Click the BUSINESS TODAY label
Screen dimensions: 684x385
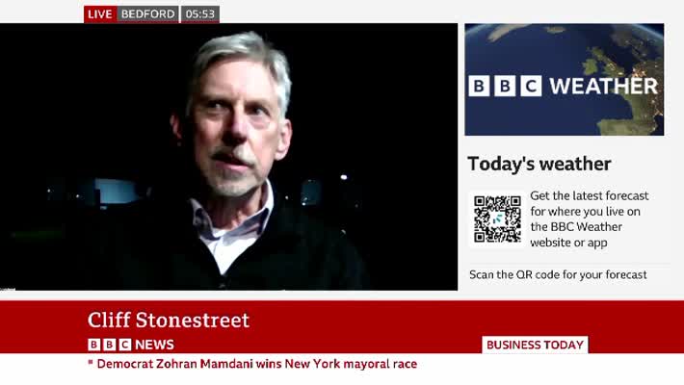point(535,345)
